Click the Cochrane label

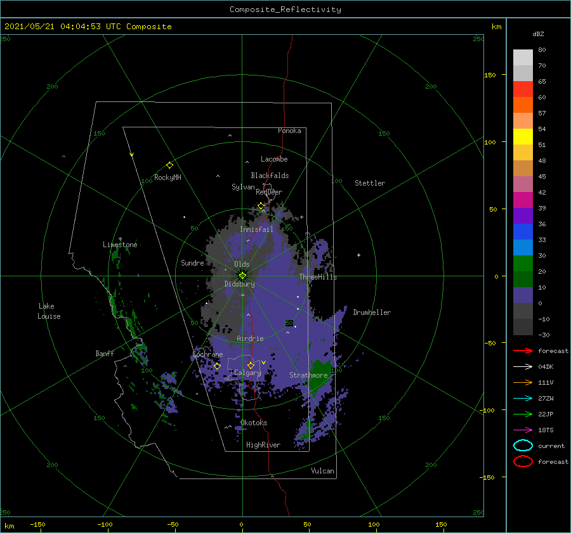[208, 354]
